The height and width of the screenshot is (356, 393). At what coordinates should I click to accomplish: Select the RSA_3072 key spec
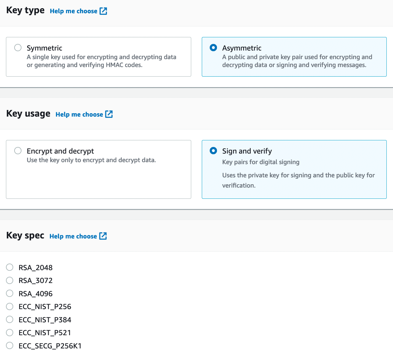(x=10, y=280)
